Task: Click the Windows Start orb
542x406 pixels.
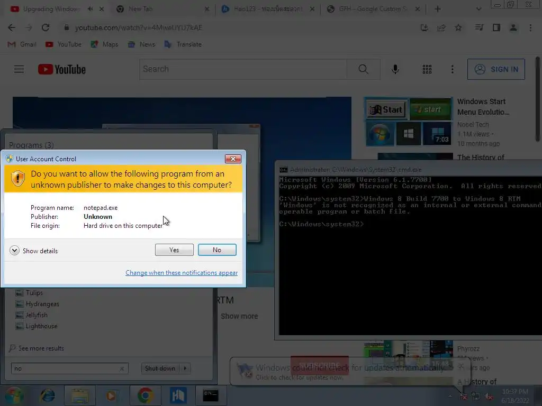Action: coord(14,395)
